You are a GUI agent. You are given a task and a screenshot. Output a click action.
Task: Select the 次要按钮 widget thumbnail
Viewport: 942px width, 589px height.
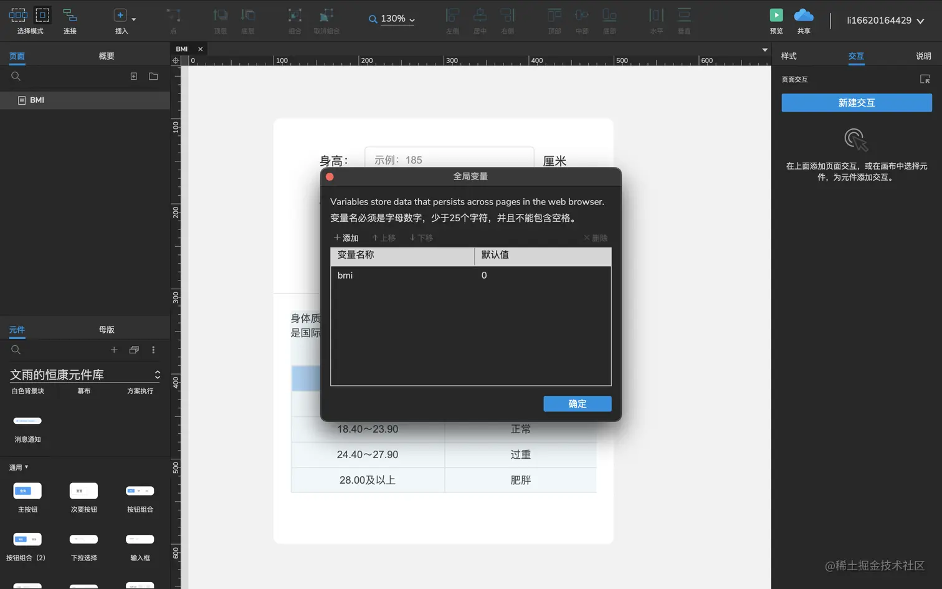(83, 491)
